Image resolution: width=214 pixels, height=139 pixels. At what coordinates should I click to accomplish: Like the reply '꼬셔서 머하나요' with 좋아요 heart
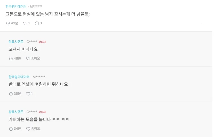28,59
